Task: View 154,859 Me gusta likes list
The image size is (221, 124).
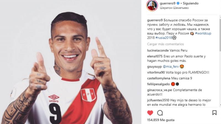Action: (161, 120)
